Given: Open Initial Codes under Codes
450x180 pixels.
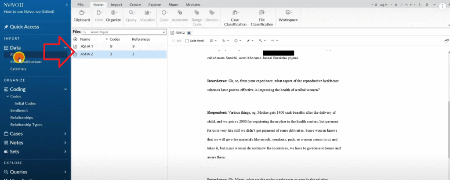Looking at the screenshot, I should pos(25,104).
